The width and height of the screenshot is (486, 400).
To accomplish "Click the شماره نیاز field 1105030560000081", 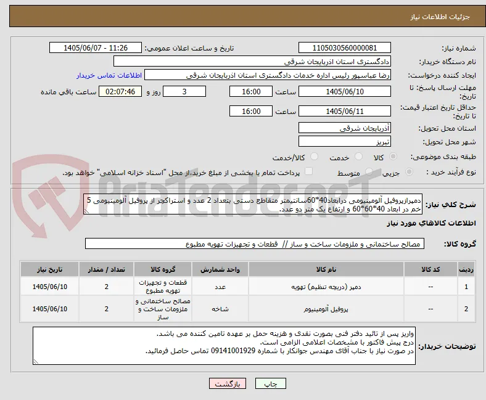I will 344,47.
